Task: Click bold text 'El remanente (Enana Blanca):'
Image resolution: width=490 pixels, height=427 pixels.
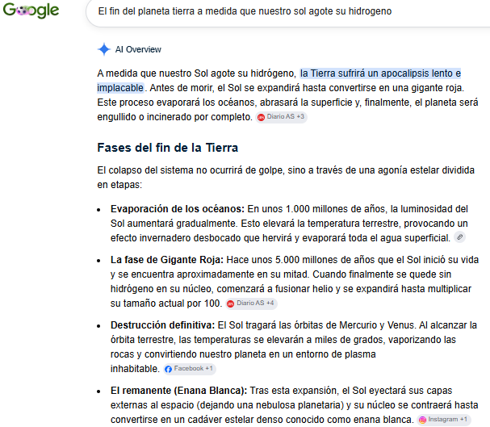Action: [178, 391]
